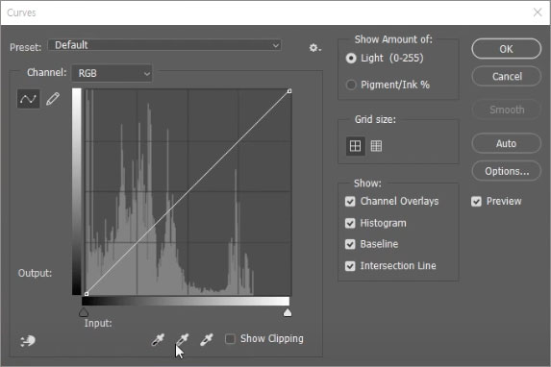Open the Channel dropdown showing RGB
Screen dimensions: 551x367
pos(113,73)
